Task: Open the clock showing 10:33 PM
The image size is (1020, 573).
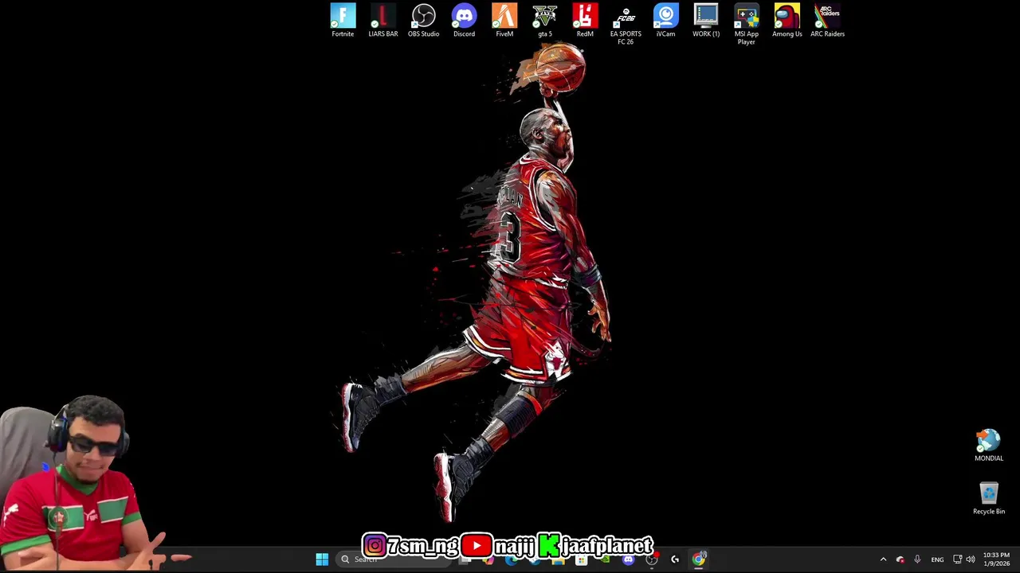Action: click(996, 559)
